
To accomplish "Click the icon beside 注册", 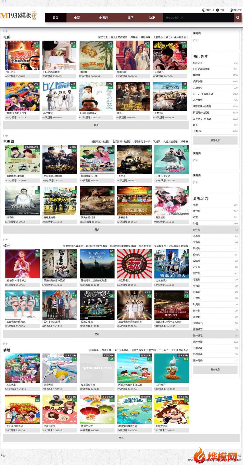I will pyautogui.click(x=217, y=10).
